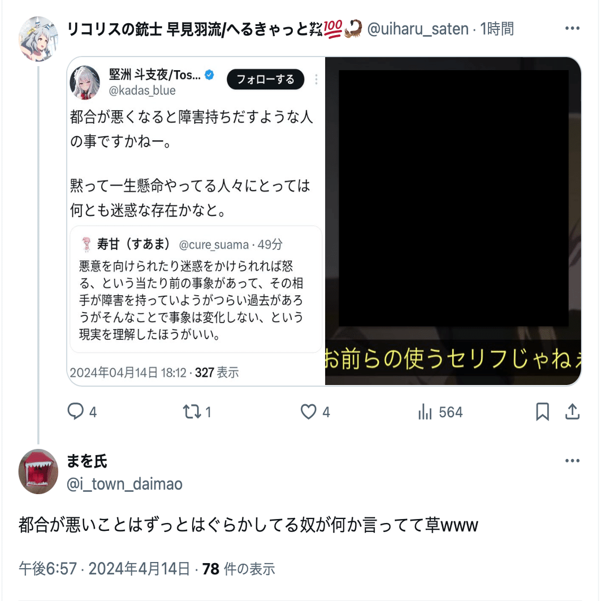Viewport: 601px width, 601px height.
Task: Click the まを氏 display name
Action: pyautogui.click(x=87, y=461)
